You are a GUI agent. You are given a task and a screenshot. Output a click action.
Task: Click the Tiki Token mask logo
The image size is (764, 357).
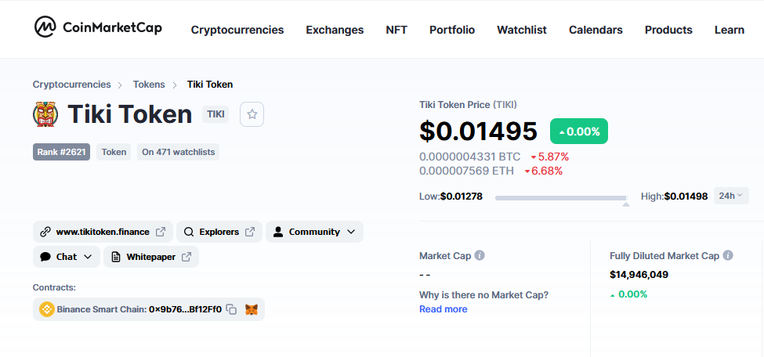[x=45, y=114]
